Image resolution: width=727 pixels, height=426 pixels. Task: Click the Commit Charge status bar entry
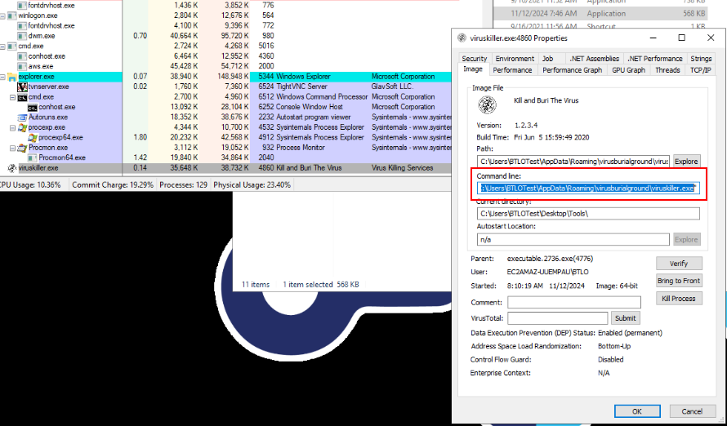(x=112, y=184)
